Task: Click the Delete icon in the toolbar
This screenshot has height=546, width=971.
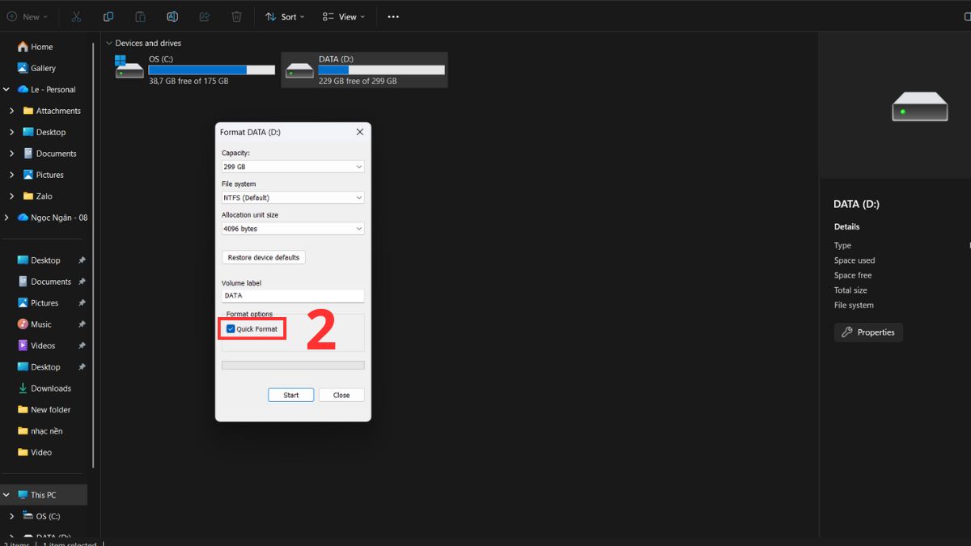Action: pos(236,16)
